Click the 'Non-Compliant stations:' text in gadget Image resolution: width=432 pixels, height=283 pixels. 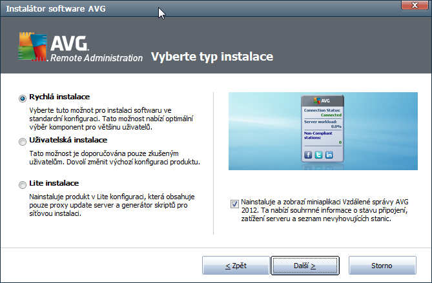318,135
